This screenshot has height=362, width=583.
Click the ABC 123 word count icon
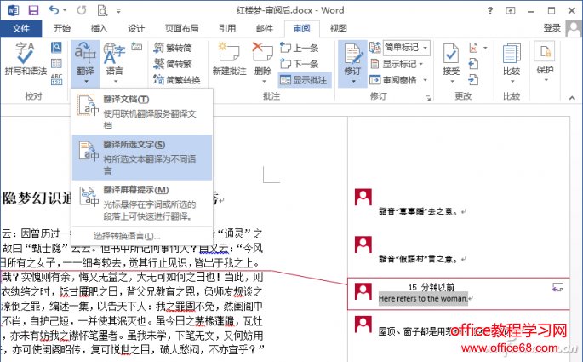coord(56,79)
